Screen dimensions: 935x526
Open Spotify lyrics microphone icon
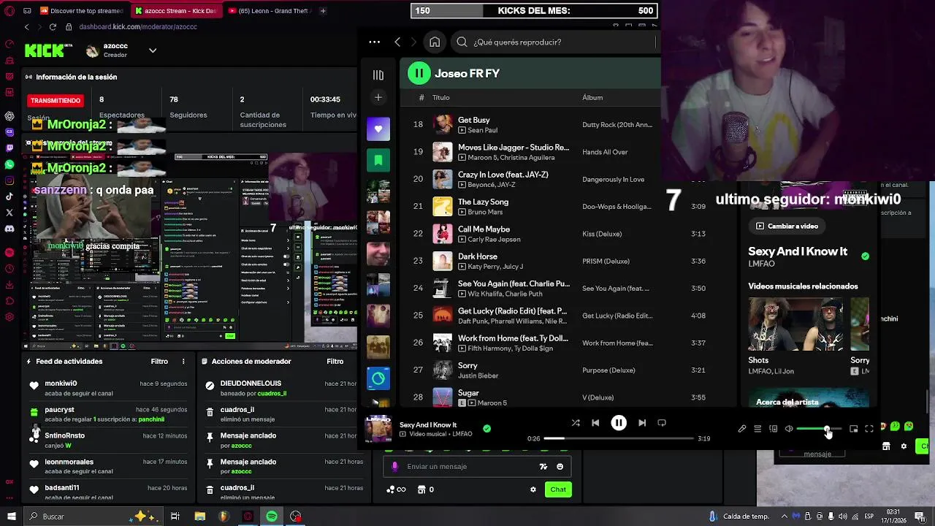(742, 429)
